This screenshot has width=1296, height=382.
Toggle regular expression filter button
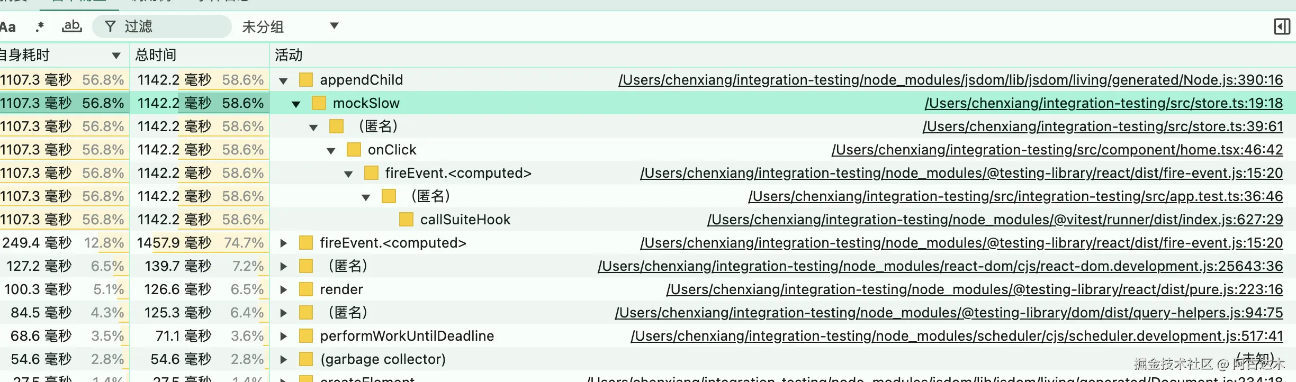coord(40,26)
